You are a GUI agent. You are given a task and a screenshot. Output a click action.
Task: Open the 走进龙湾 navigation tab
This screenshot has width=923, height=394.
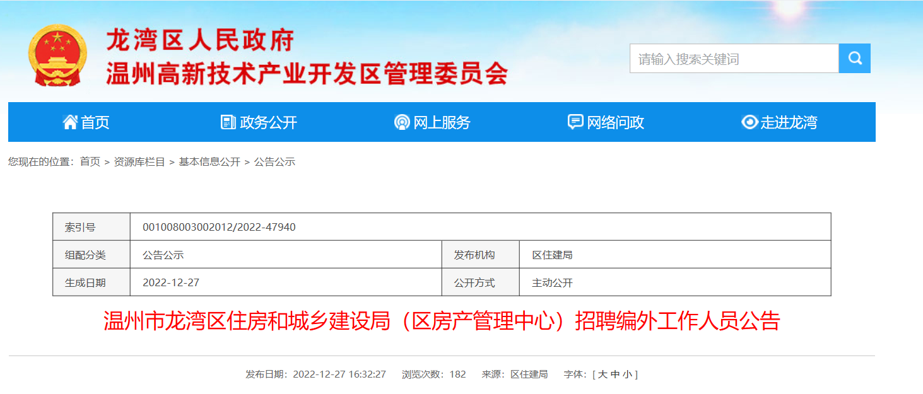tap(780, 122)
